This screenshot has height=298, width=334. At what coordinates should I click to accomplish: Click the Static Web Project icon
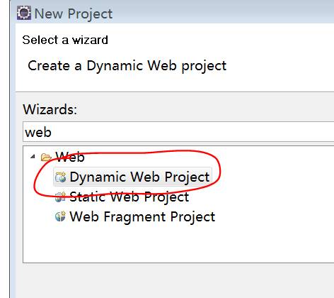tap(60, 197)
